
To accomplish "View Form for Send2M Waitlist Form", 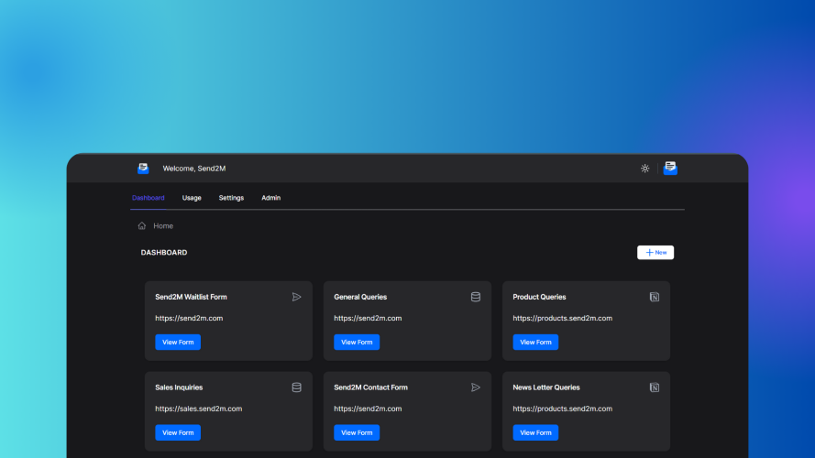I will (178, 342).
